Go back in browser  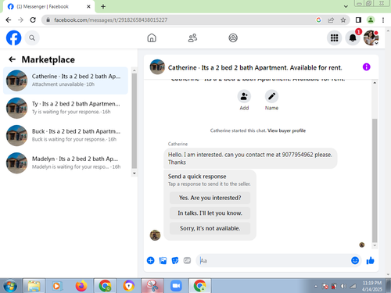[x=9, y=20]
